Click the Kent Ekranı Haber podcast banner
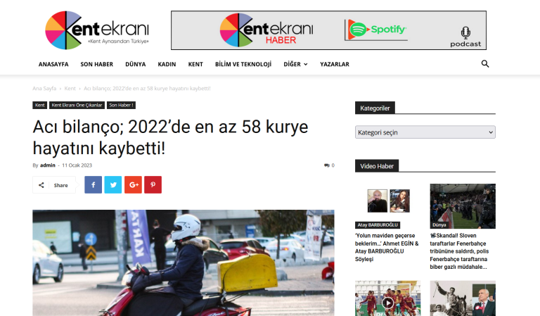 coord(328,30)
